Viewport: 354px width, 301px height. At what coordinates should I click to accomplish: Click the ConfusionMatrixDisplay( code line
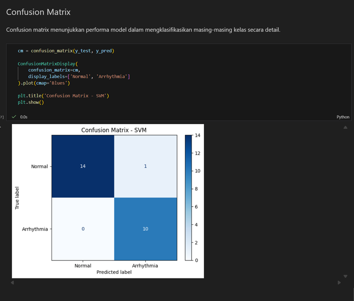(48, 64)
